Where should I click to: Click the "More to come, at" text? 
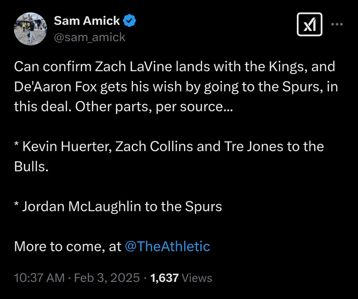pyautogui.click(x=68, y=246)
